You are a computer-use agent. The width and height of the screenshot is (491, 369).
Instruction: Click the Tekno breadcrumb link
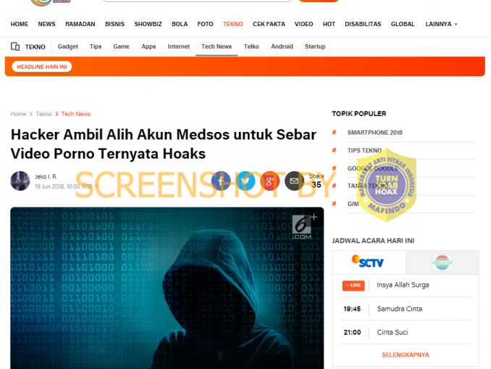(43, 114)
